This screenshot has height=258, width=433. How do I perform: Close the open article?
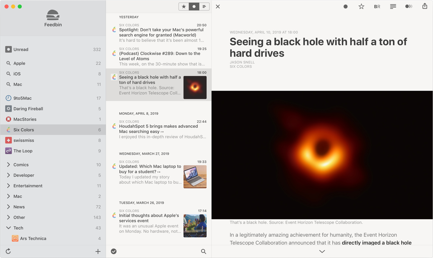point(218,6)
